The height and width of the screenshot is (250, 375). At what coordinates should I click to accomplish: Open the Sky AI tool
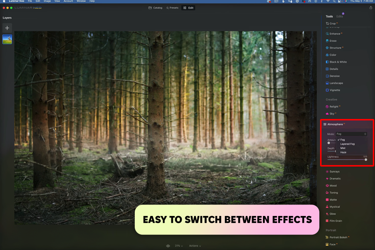[x=331, y=114]
